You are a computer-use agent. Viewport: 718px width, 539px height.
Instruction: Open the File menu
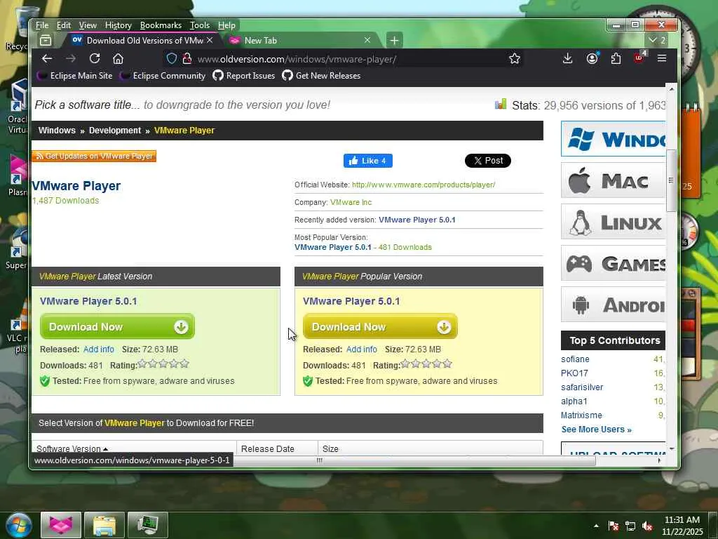tap(42, 25)
